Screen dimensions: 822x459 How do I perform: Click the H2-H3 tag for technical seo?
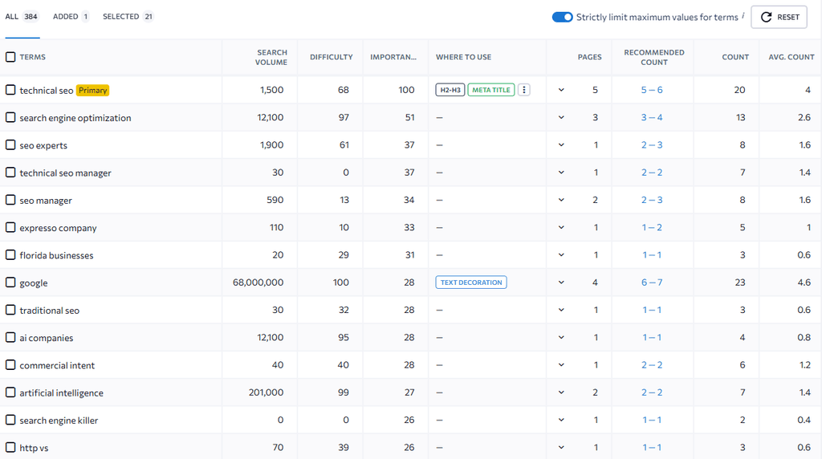click(x=450, y=90)
